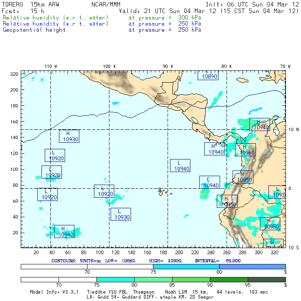The image size is (301, 301).
Task: Click the 80–85% swatch in the green colorbar
Action: click(x=153, y=279)
